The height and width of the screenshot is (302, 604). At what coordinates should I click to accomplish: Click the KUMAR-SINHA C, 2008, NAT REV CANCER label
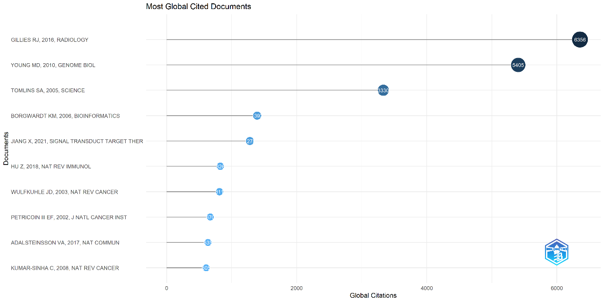[65, 268]
